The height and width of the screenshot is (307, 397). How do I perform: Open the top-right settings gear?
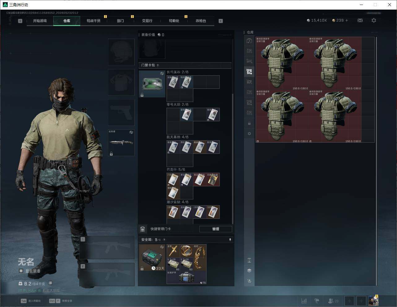tap(374, 20)
